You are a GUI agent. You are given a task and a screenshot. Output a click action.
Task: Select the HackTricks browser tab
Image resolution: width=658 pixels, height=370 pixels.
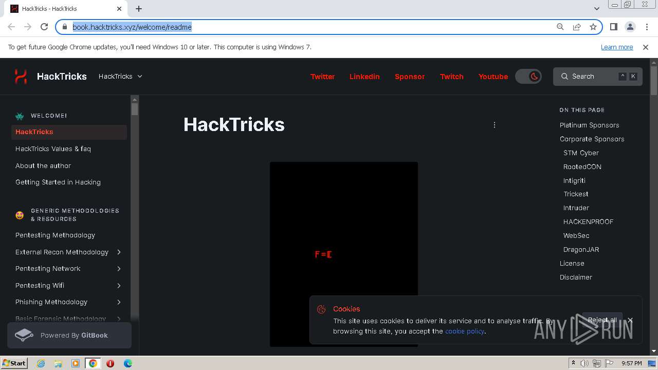pyautogui.click(x=67, y=9)
